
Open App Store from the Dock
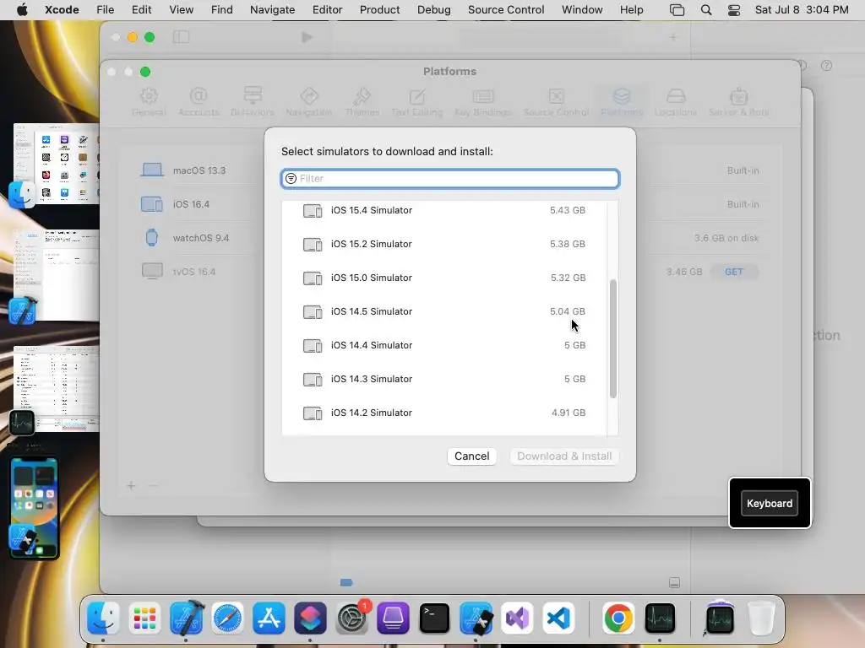pyautogui.click(x=269, y=618)
